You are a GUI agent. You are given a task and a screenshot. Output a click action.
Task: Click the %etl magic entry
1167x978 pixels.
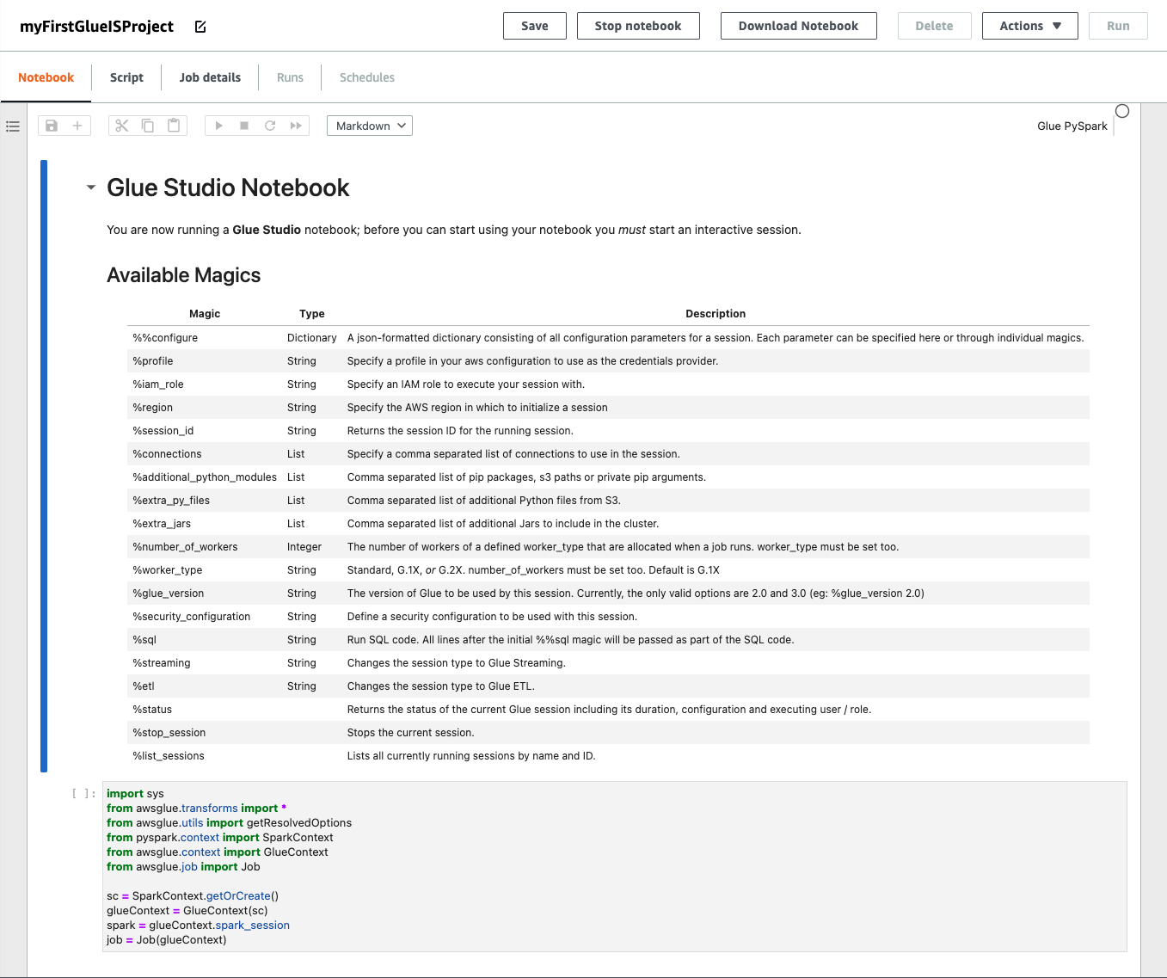144,686
